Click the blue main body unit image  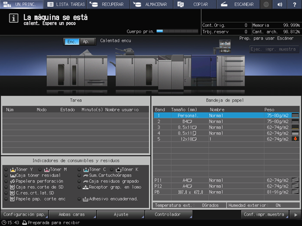(204, 66)
